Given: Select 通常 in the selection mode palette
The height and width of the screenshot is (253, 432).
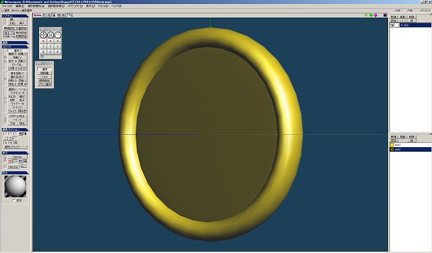Looking at the screenshot, I should pos(45,69).
